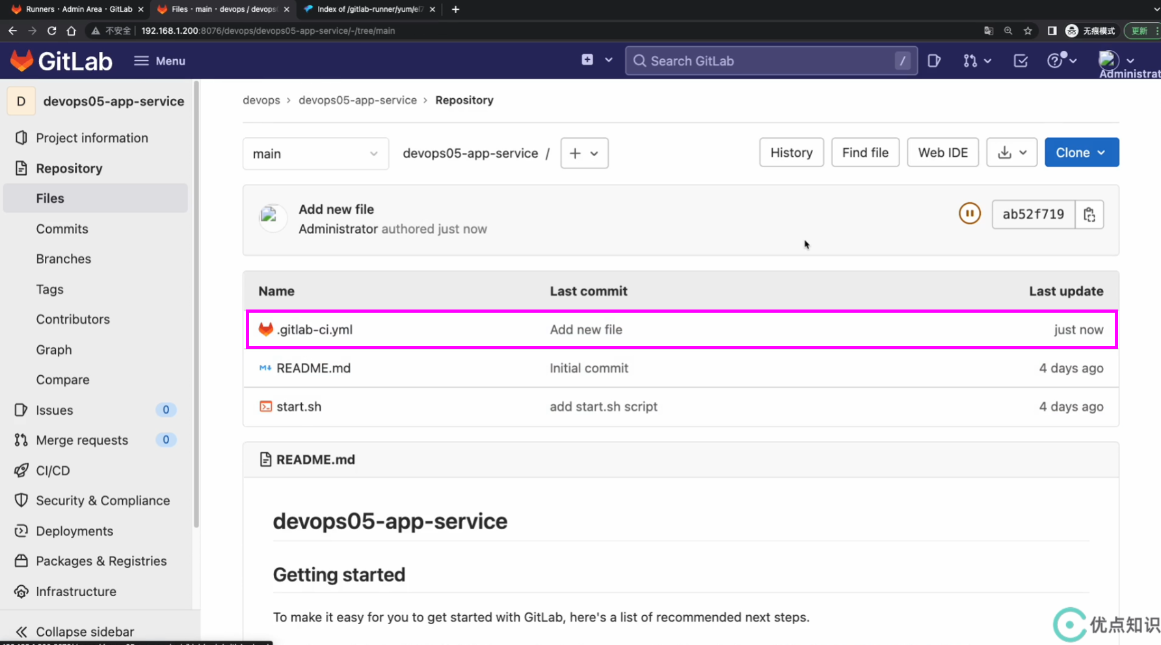Select Files in sidebar

(x=96, y=198)
